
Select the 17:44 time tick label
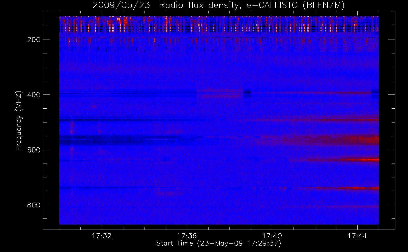(357, 236)
